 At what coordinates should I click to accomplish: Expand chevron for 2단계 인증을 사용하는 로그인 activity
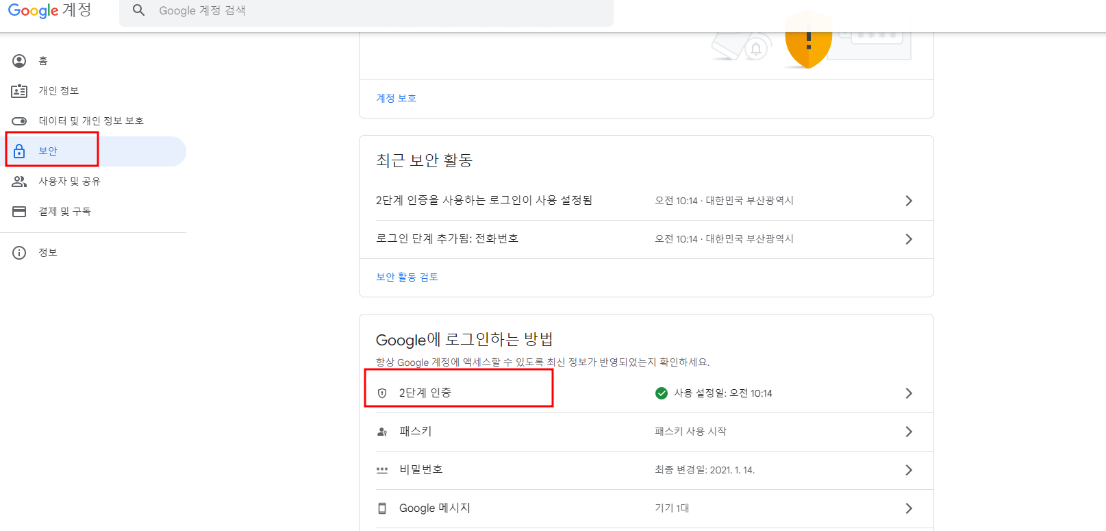point(909,201)
